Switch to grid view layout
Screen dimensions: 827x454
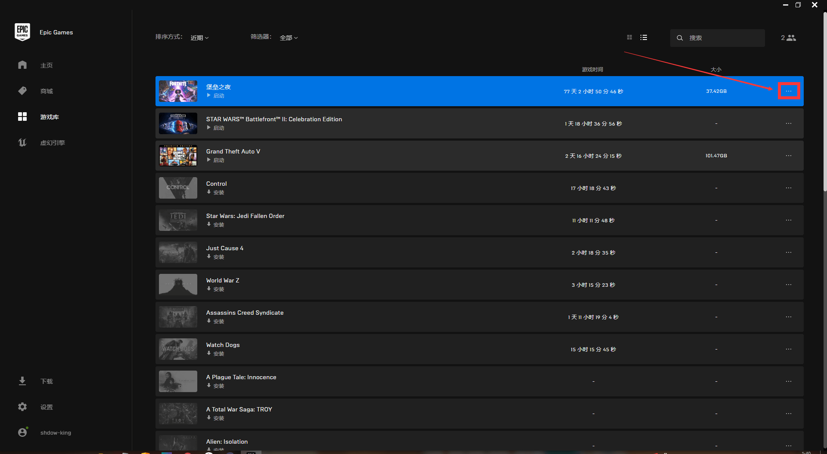pyautogui.click(x=629, y=37)
